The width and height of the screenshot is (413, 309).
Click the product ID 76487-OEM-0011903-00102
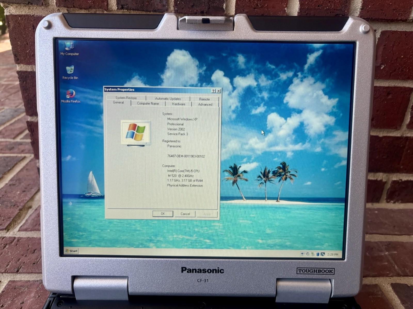(186, 156)
